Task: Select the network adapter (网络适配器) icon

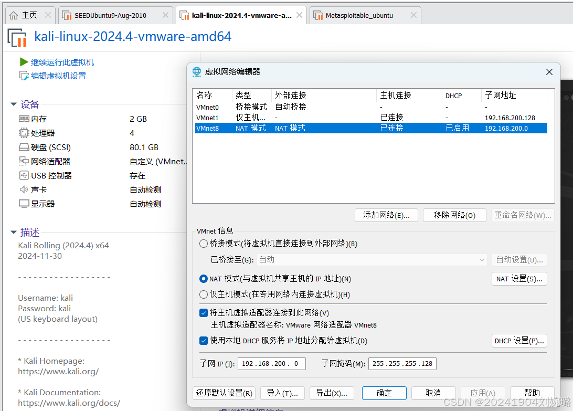Action: (24, 161)
